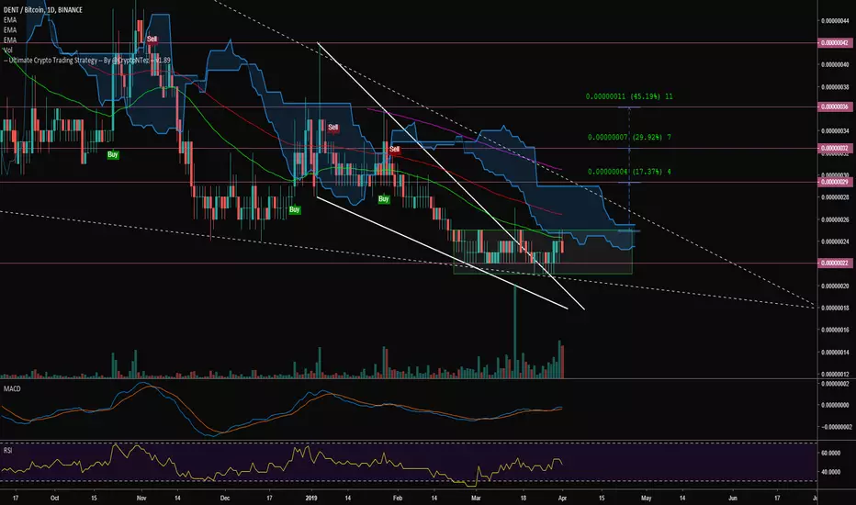
Task: Select the 0.00000022 support level label
Action: 834,264
